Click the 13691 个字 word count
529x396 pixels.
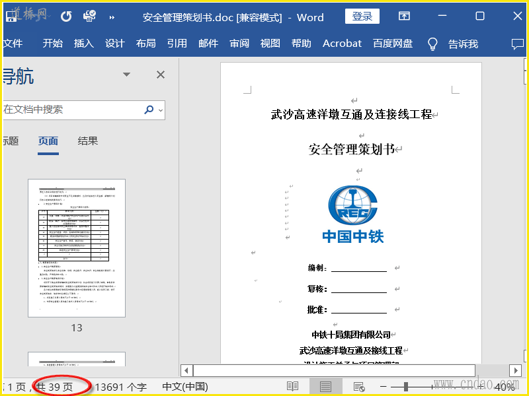121,387
